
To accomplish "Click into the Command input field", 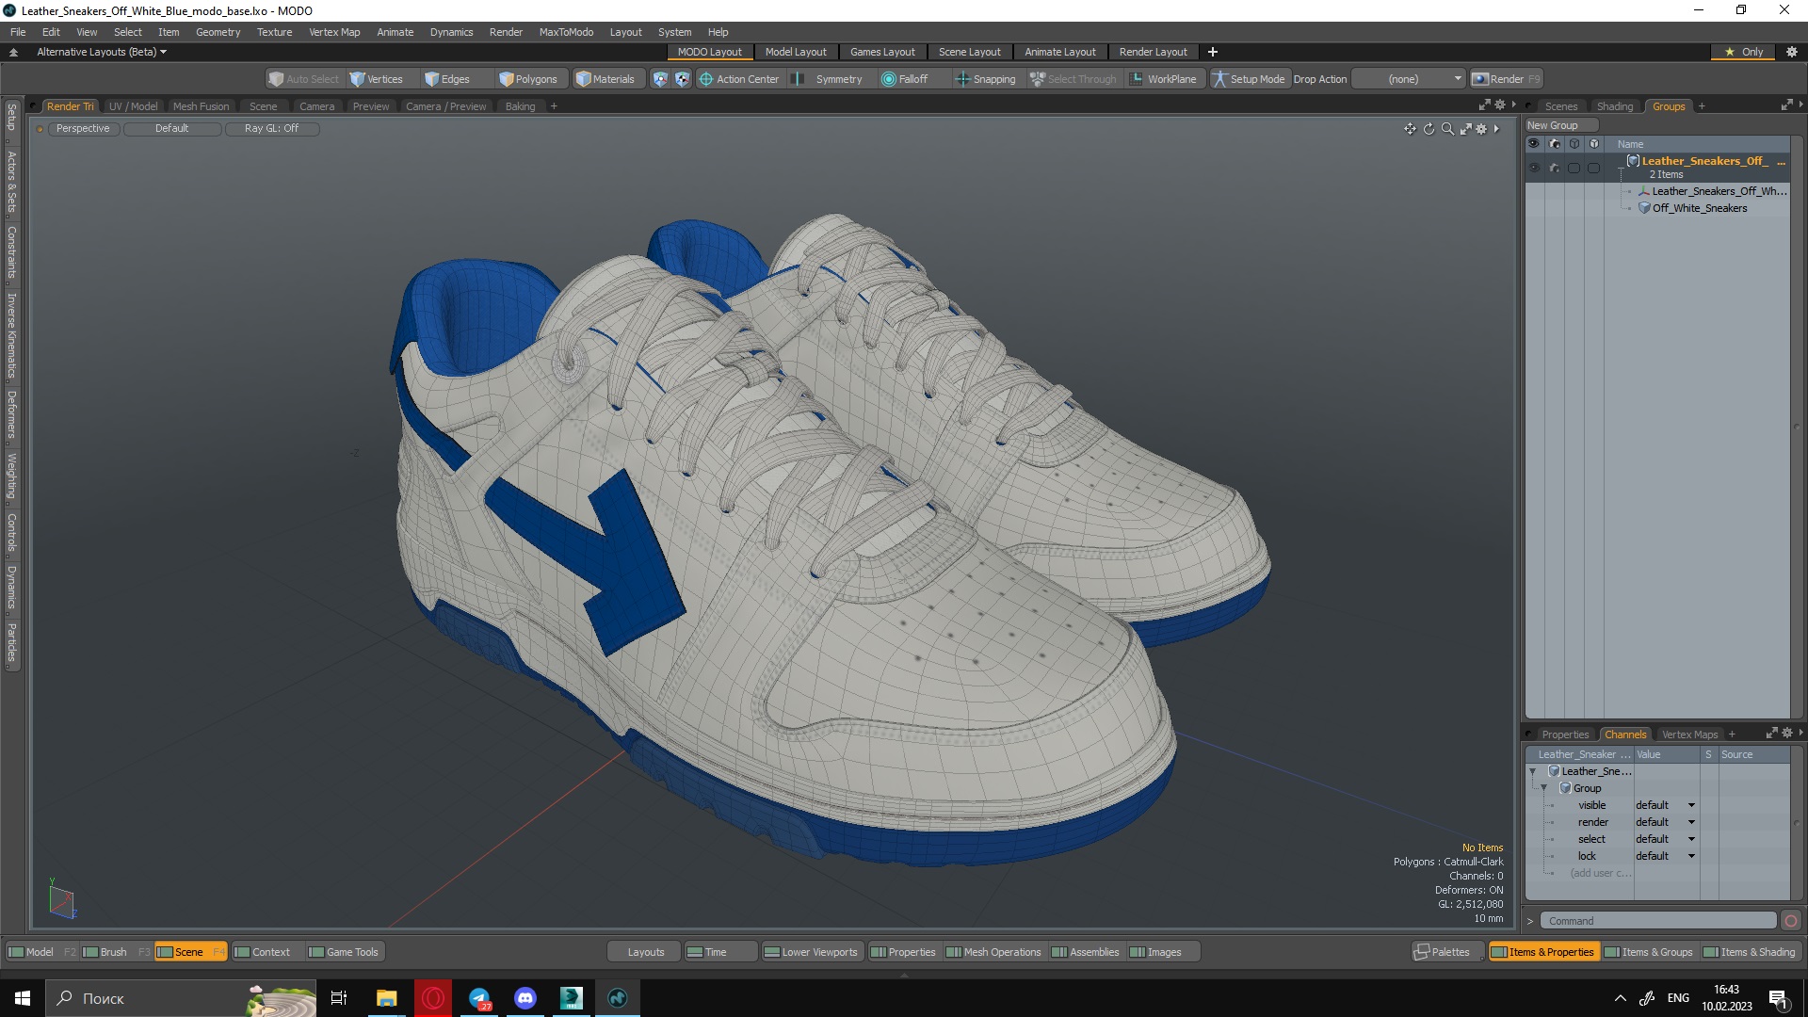I will coord(1658,921).
